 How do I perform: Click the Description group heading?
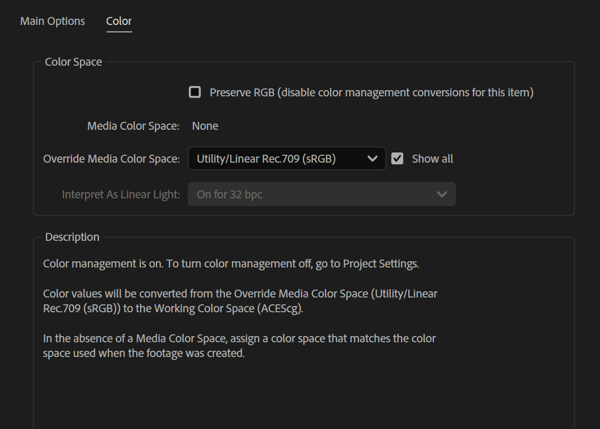72,237
